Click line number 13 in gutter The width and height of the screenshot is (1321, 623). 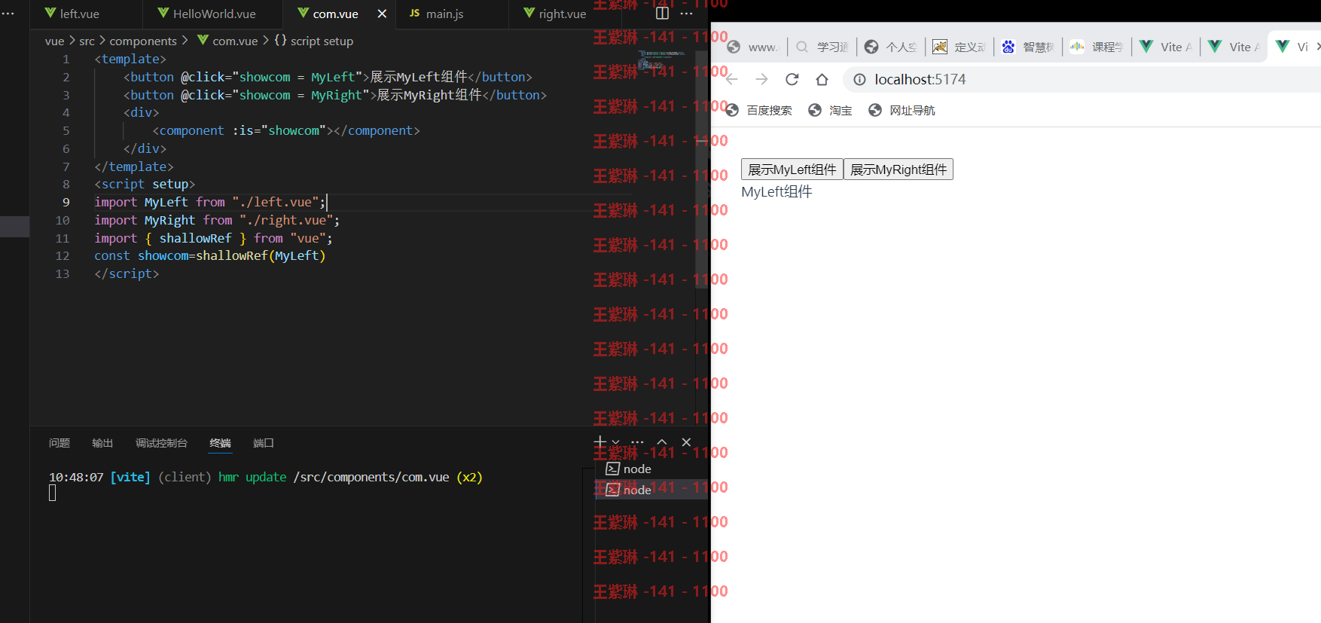click(63, 273)
